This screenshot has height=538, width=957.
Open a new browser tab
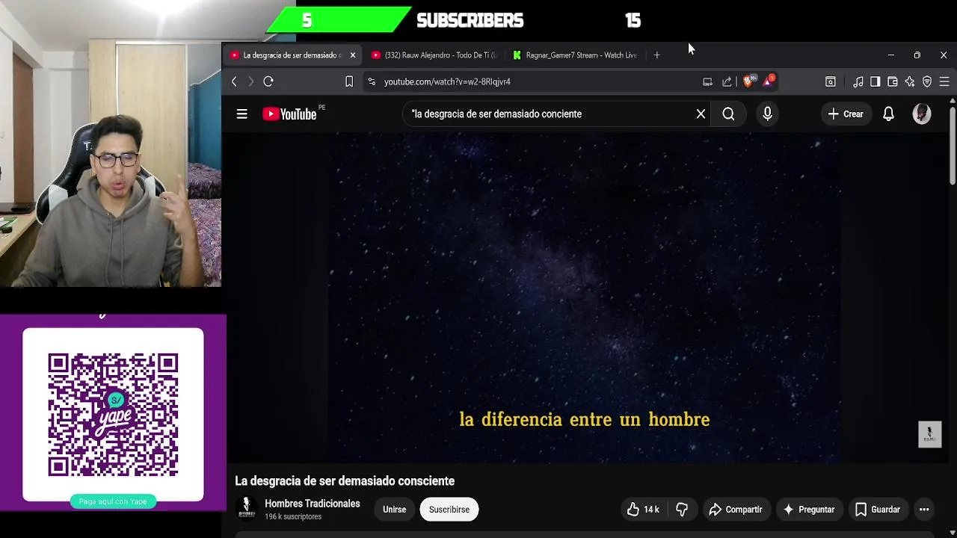656,55
